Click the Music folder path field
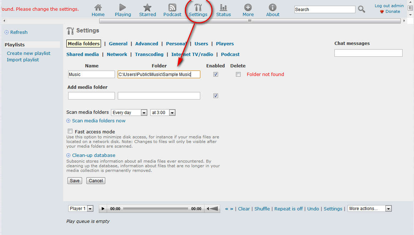The width and height of the screenshot is (414, 235). coord(159,75)
